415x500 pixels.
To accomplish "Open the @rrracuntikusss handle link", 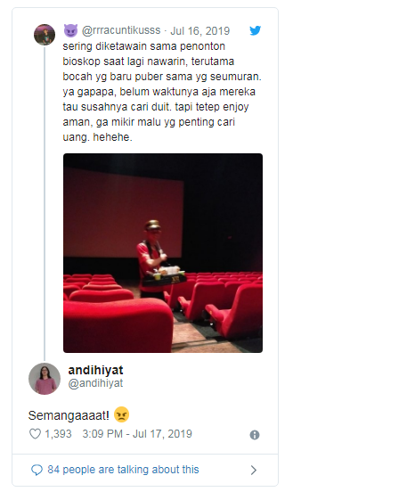I will 121,30.
